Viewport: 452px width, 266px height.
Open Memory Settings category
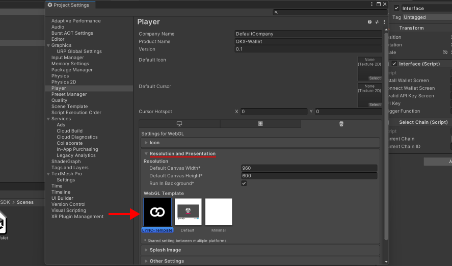[70, 64]
